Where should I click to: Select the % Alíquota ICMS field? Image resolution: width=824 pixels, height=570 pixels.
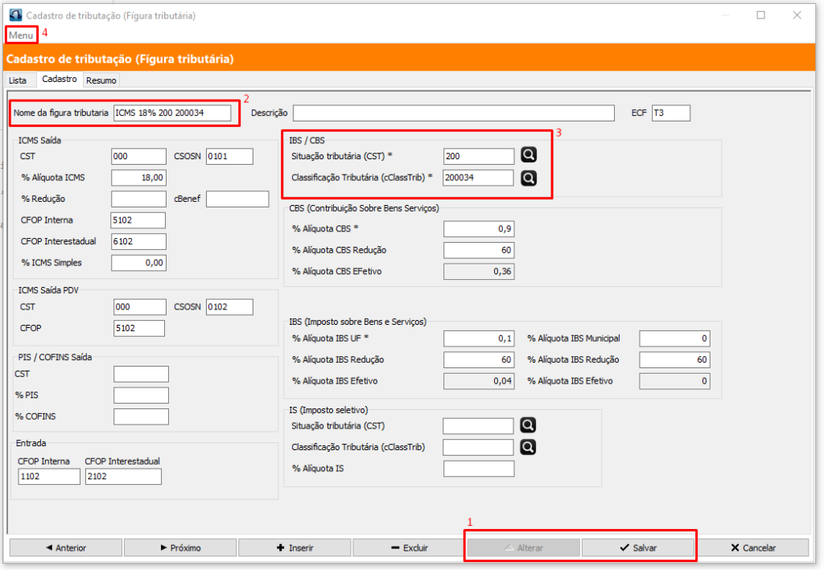point(138,178)
